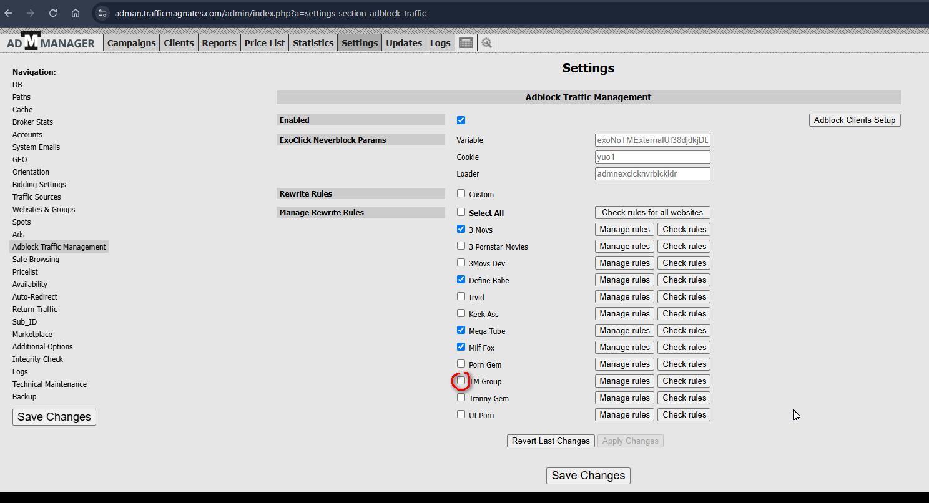This screenshot has height=503, width=929.
Task: Open Additional Options link
Action: coord(42,346)
